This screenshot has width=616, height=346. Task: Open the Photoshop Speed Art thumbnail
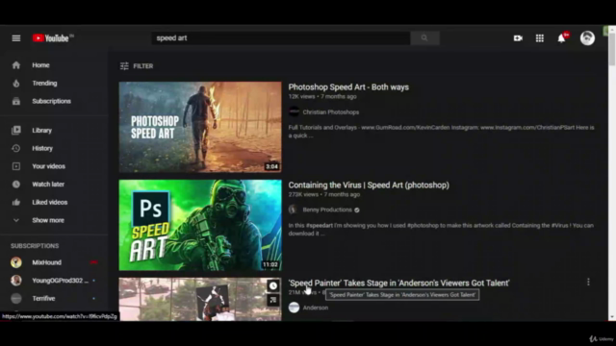click(200, 127)
